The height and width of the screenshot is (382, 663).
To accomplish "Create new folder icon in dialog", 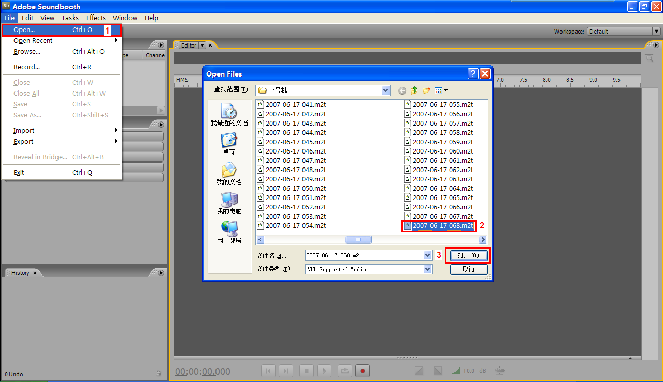I will tap(426, 90).
